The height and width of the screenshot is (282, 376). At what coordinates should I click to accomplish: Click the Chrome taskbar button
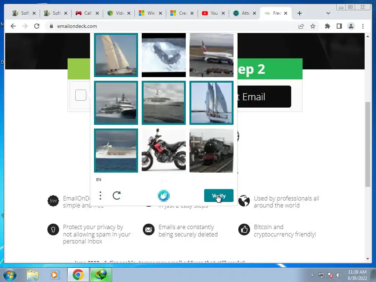(x=78, y=275)
